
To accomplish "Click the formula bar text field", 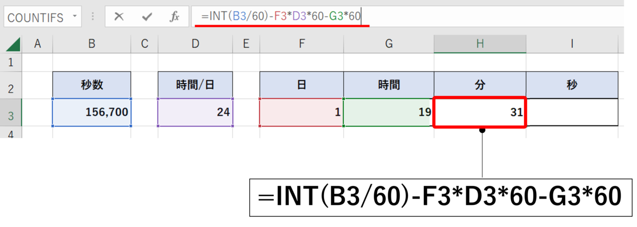I will [x=462, y=17].
